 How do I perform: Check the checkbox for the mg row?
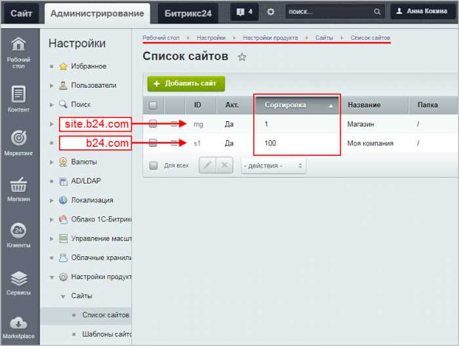pos(153,124)
